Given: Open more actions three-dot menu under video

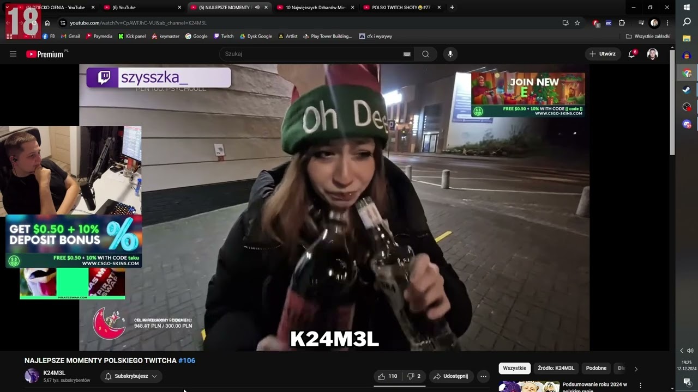Looking at the screenshot, I should click(483, 376).
